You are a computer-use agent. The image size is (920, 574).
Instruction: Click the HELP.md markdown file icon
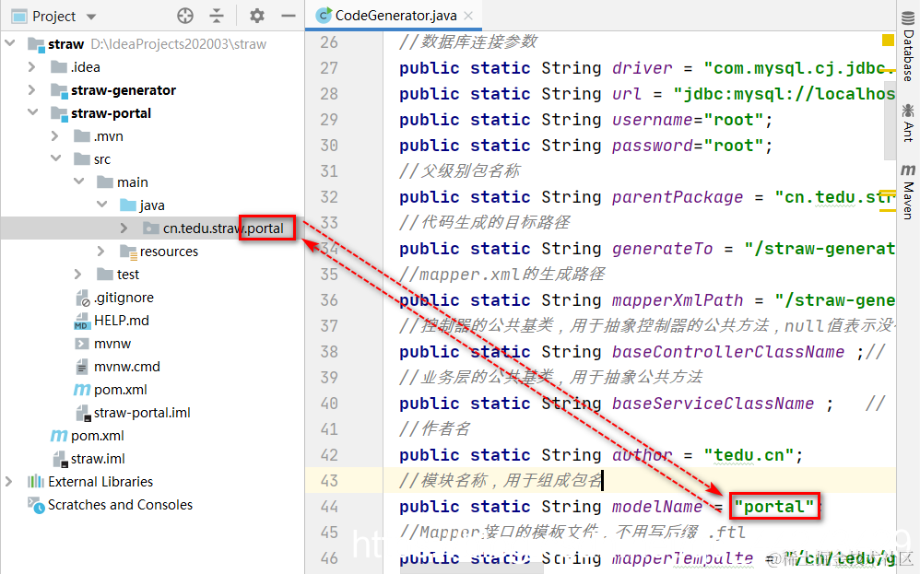click(81, 321)
